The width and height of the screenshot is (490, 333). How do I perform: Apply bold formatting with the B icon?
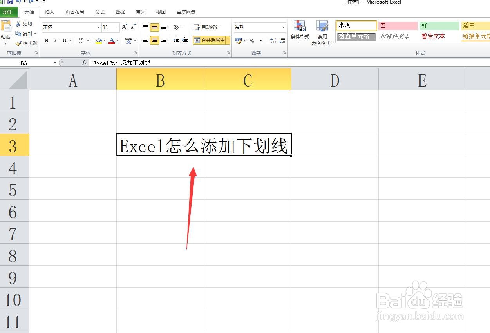pyautogui.click(x=46, y=40)
